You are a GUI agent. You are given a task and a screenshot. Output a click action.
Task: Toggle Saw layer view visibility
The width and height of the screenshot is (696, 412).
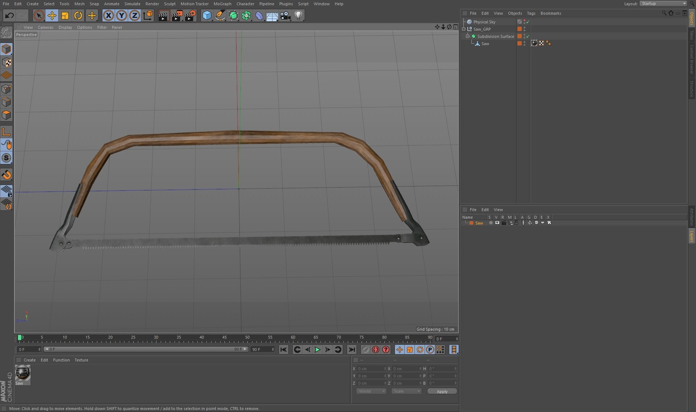497,223
